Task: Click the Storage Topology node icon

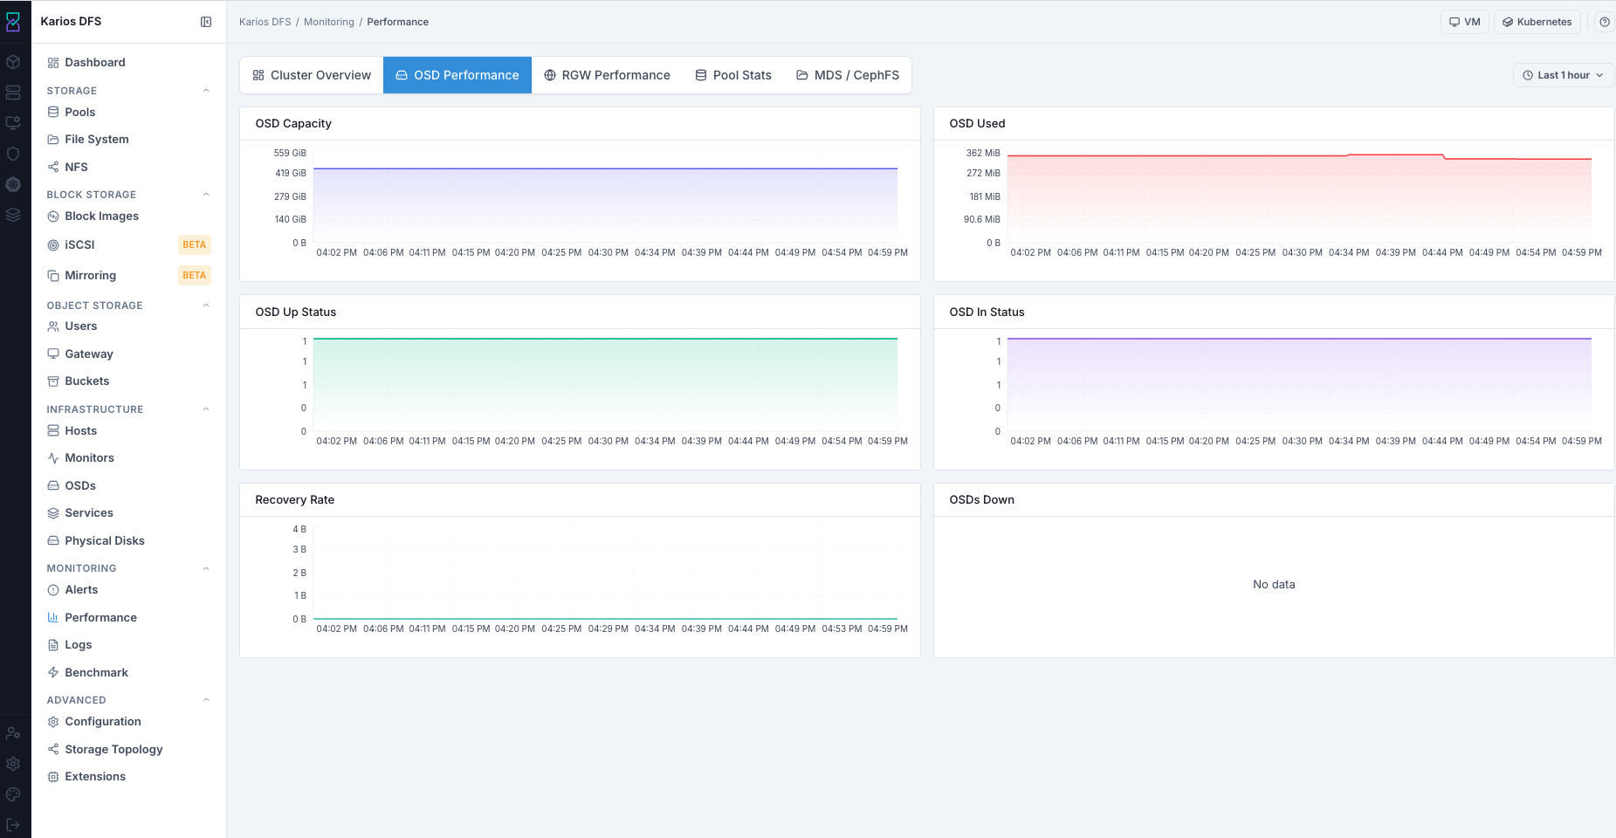Action: [53, 750]
